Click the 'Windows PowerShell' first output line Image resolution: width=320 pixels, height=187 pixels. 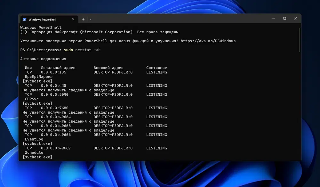point(41,27)
